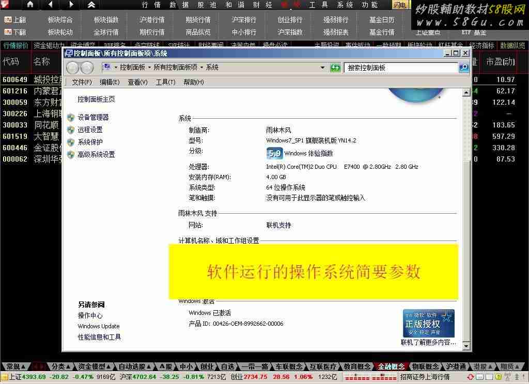The height and width of the screenshot is (384, 529).
Task: Select stock row 600649 in the list
Action: click(x=31, y=79)
